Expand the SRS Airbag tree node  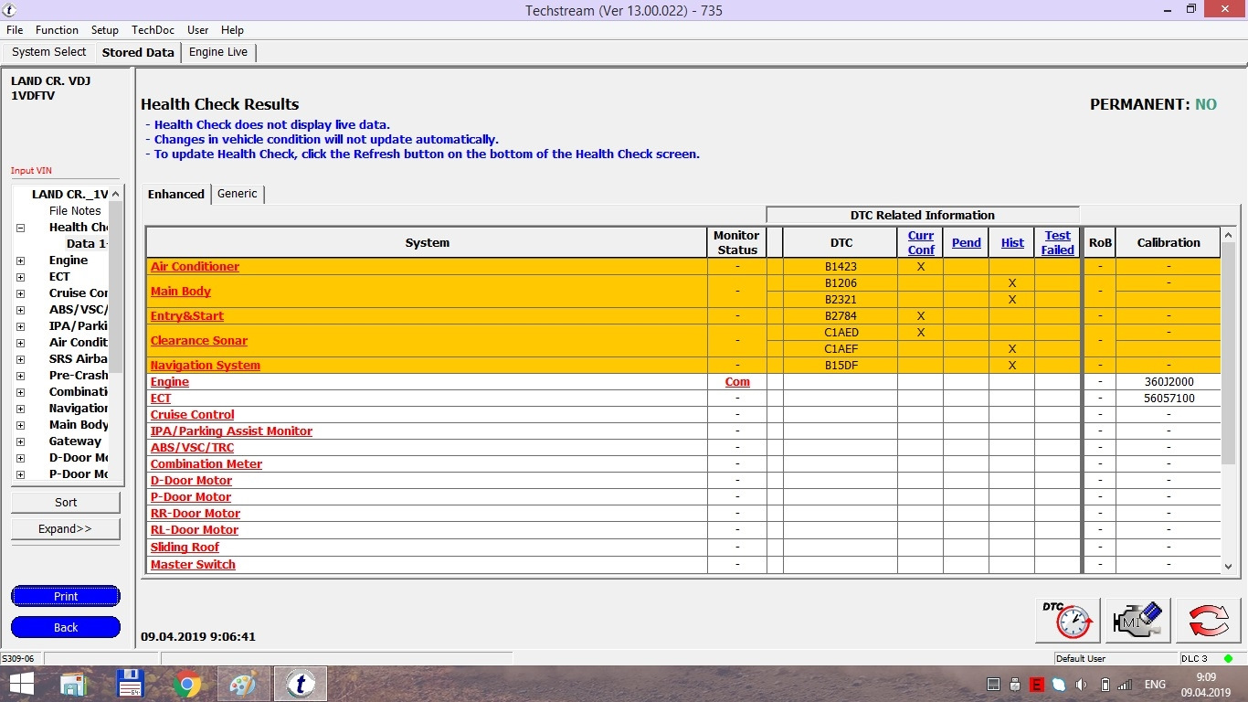coord(20,359)
